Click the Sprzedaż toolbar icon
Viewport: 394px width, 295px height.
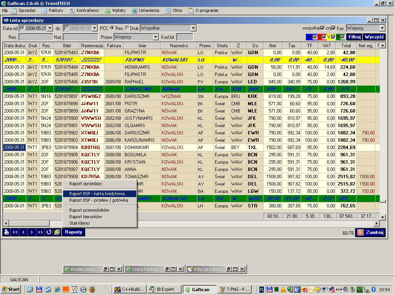click(14, 10)
